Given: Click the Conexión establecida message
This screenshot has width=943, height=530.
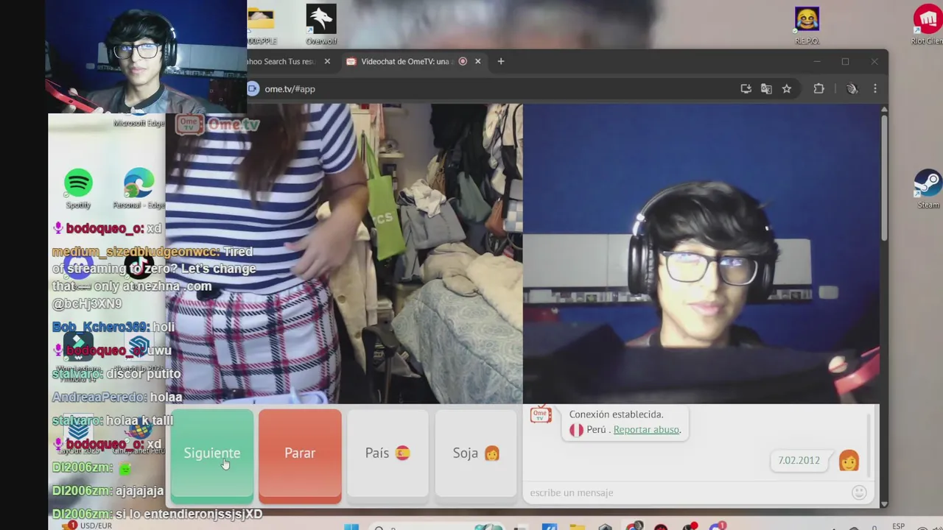Looking at the screenshot, I should pos(616,414).
